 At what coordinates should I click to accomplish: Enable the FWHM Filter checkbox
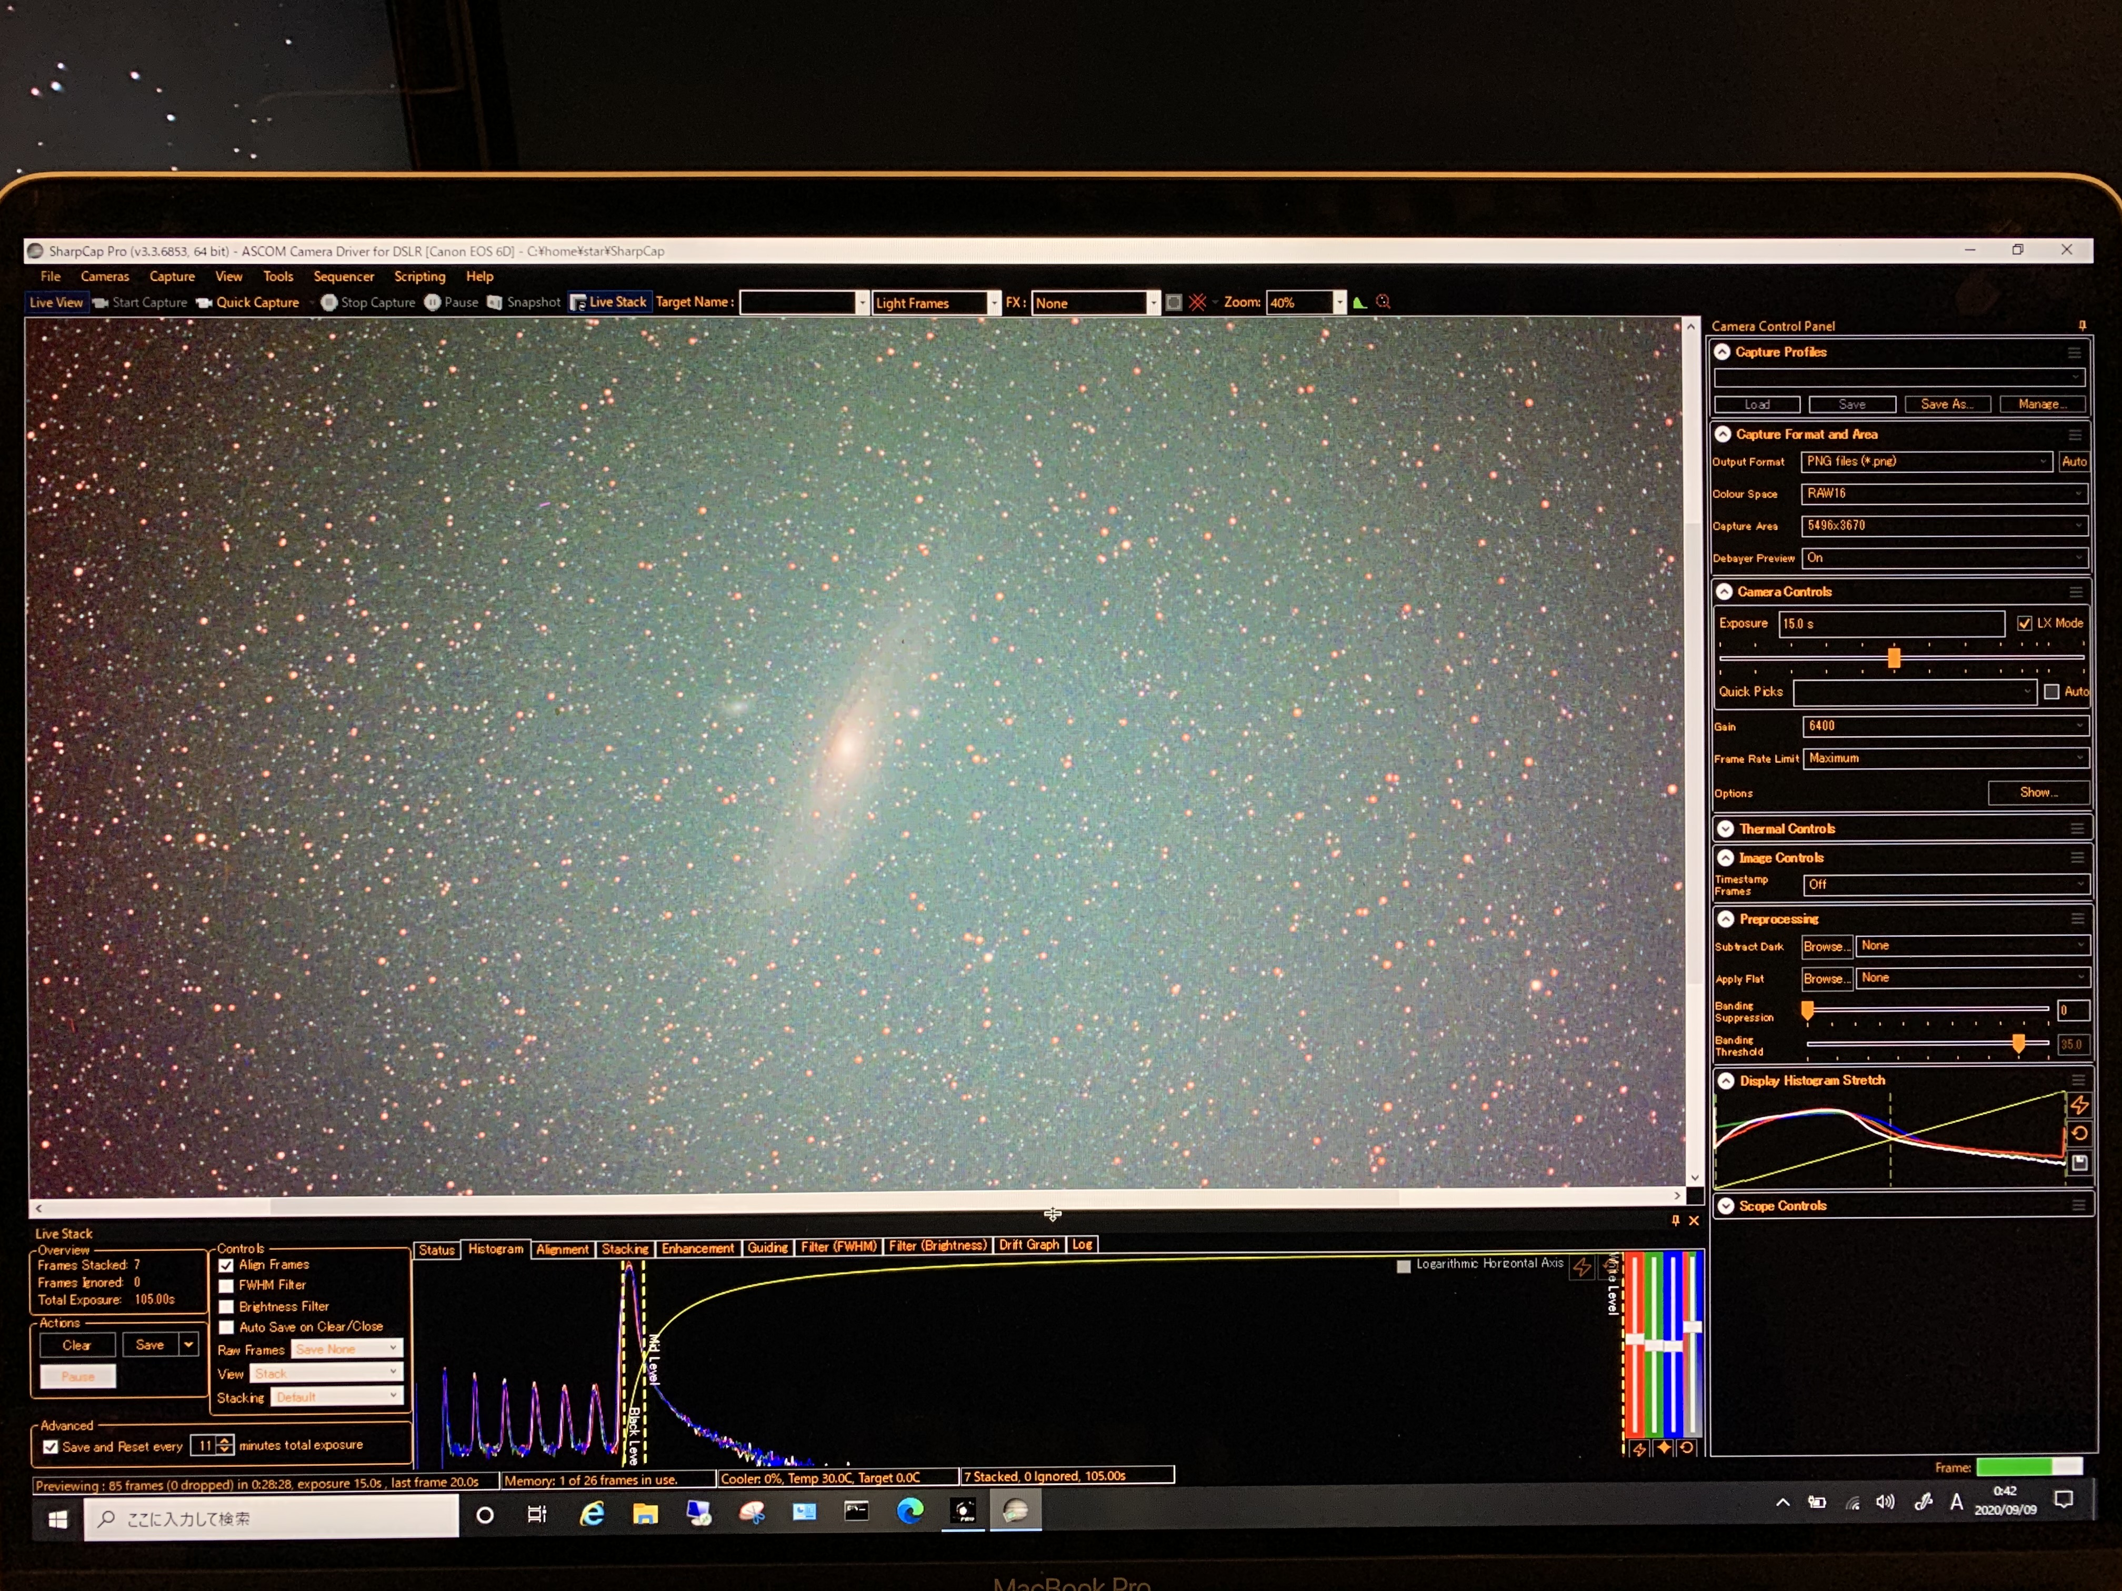(x=227, y=1286)
